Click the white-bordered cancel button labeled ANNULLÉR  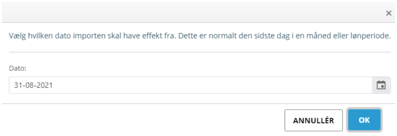tap(313, 120)
